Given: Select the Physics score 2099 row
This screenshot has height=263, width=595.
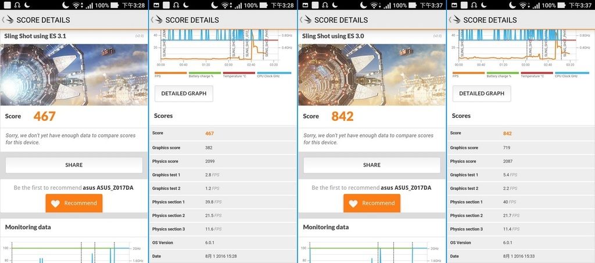Looking at the screenshot, I should pos(222,161).
